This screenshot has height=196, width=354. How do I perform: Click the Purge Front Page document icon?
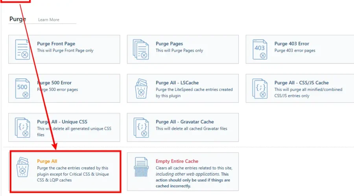22,49
